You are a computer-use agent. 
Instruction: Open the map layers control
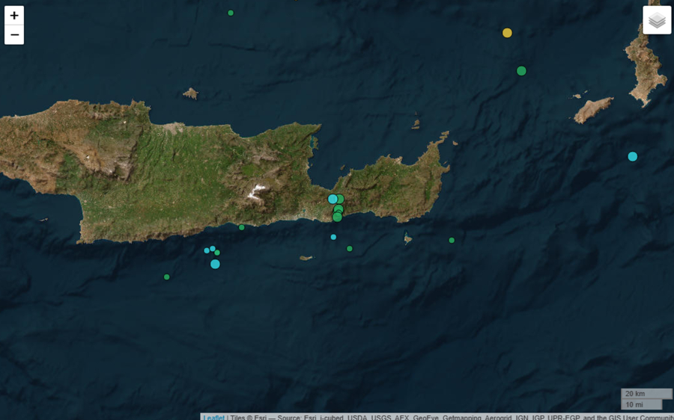click(x=657, y=20)
